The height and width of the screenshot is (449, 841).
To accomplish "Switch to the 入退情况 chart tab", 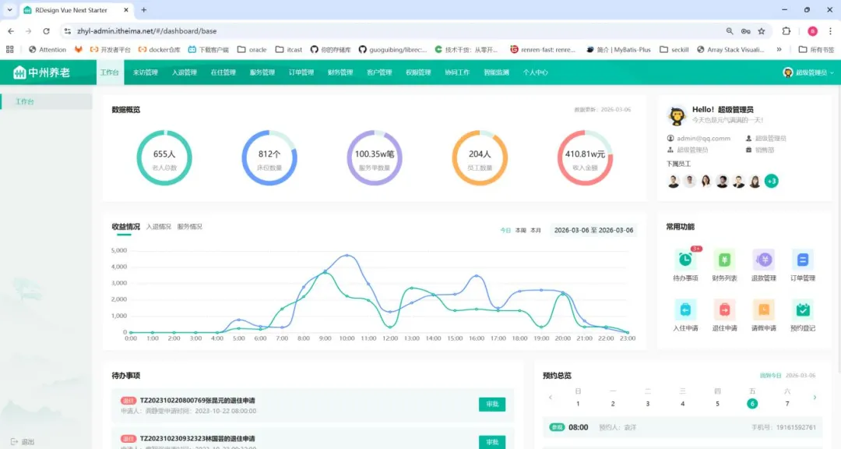I will [158, 227].
